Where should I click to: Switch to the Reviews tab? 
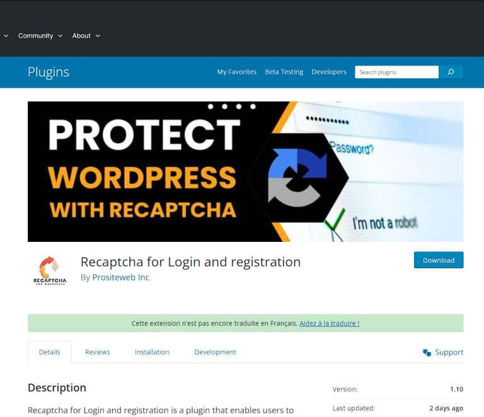(97, 352)
